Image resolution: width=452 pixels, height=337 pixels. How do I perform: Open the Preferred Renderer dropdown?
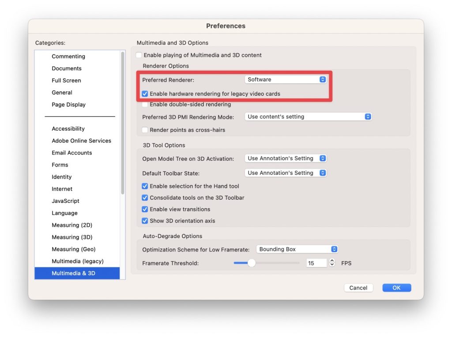(286, 79)
